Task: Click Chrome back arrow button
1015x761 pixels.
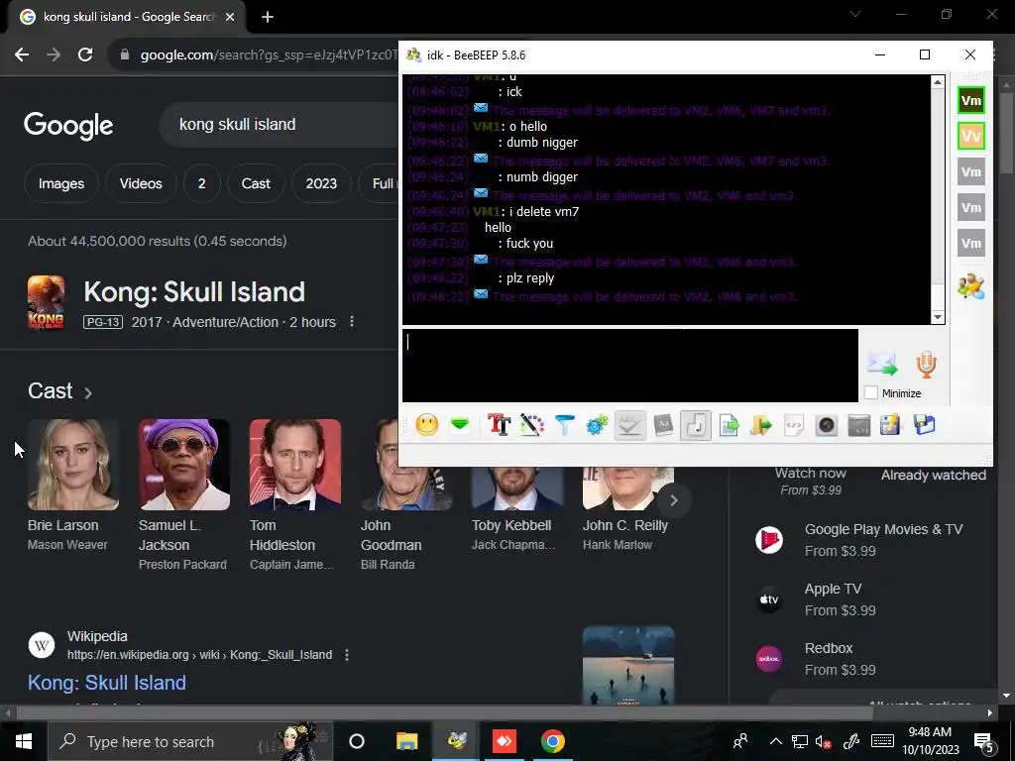Action: pyautogui.click(x=22, y=55)
